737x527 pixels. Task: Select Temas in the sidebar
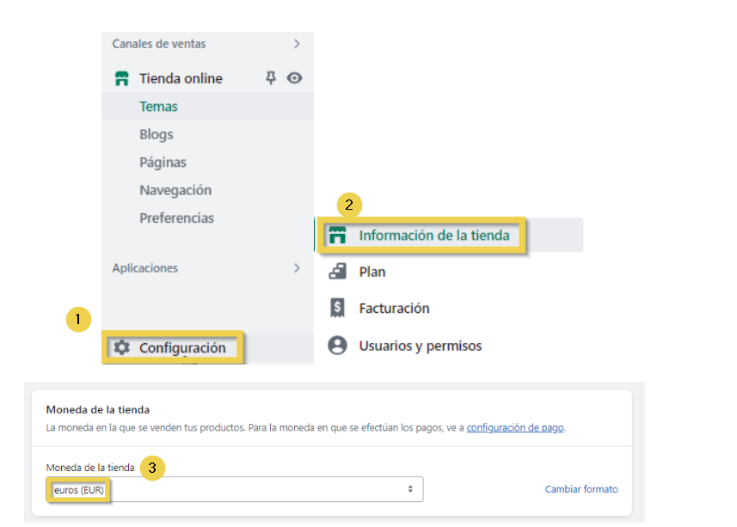(x=158, y=107)
